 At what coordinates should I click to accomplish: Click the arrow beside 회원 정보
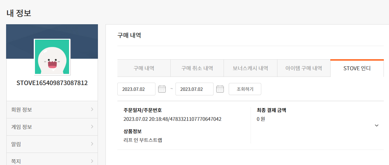click(x=92, y=110)
